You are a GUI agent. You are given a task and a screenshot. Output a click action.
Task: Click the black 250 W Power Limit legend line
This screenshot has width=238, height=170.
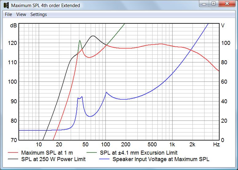(x=13, y=159)
